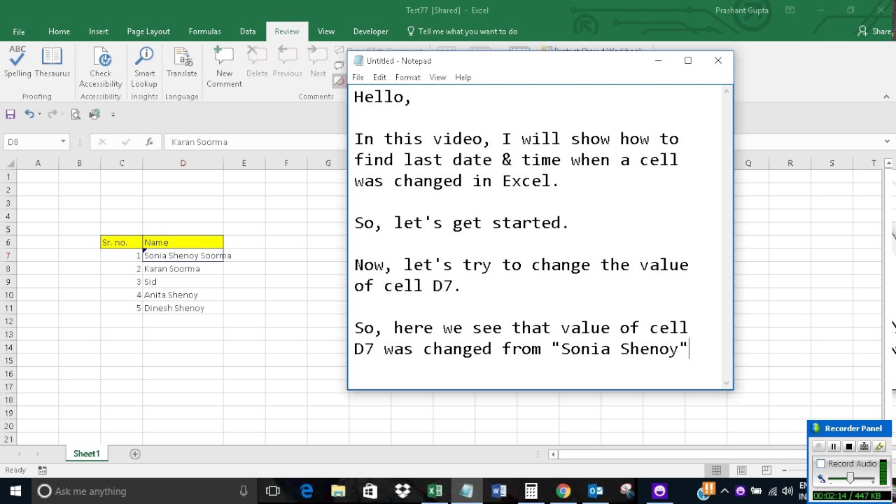Switch to Page Break Preview in status bar
Screen dimensions: 896x504
pyautogui.click(x=766, y=470)
